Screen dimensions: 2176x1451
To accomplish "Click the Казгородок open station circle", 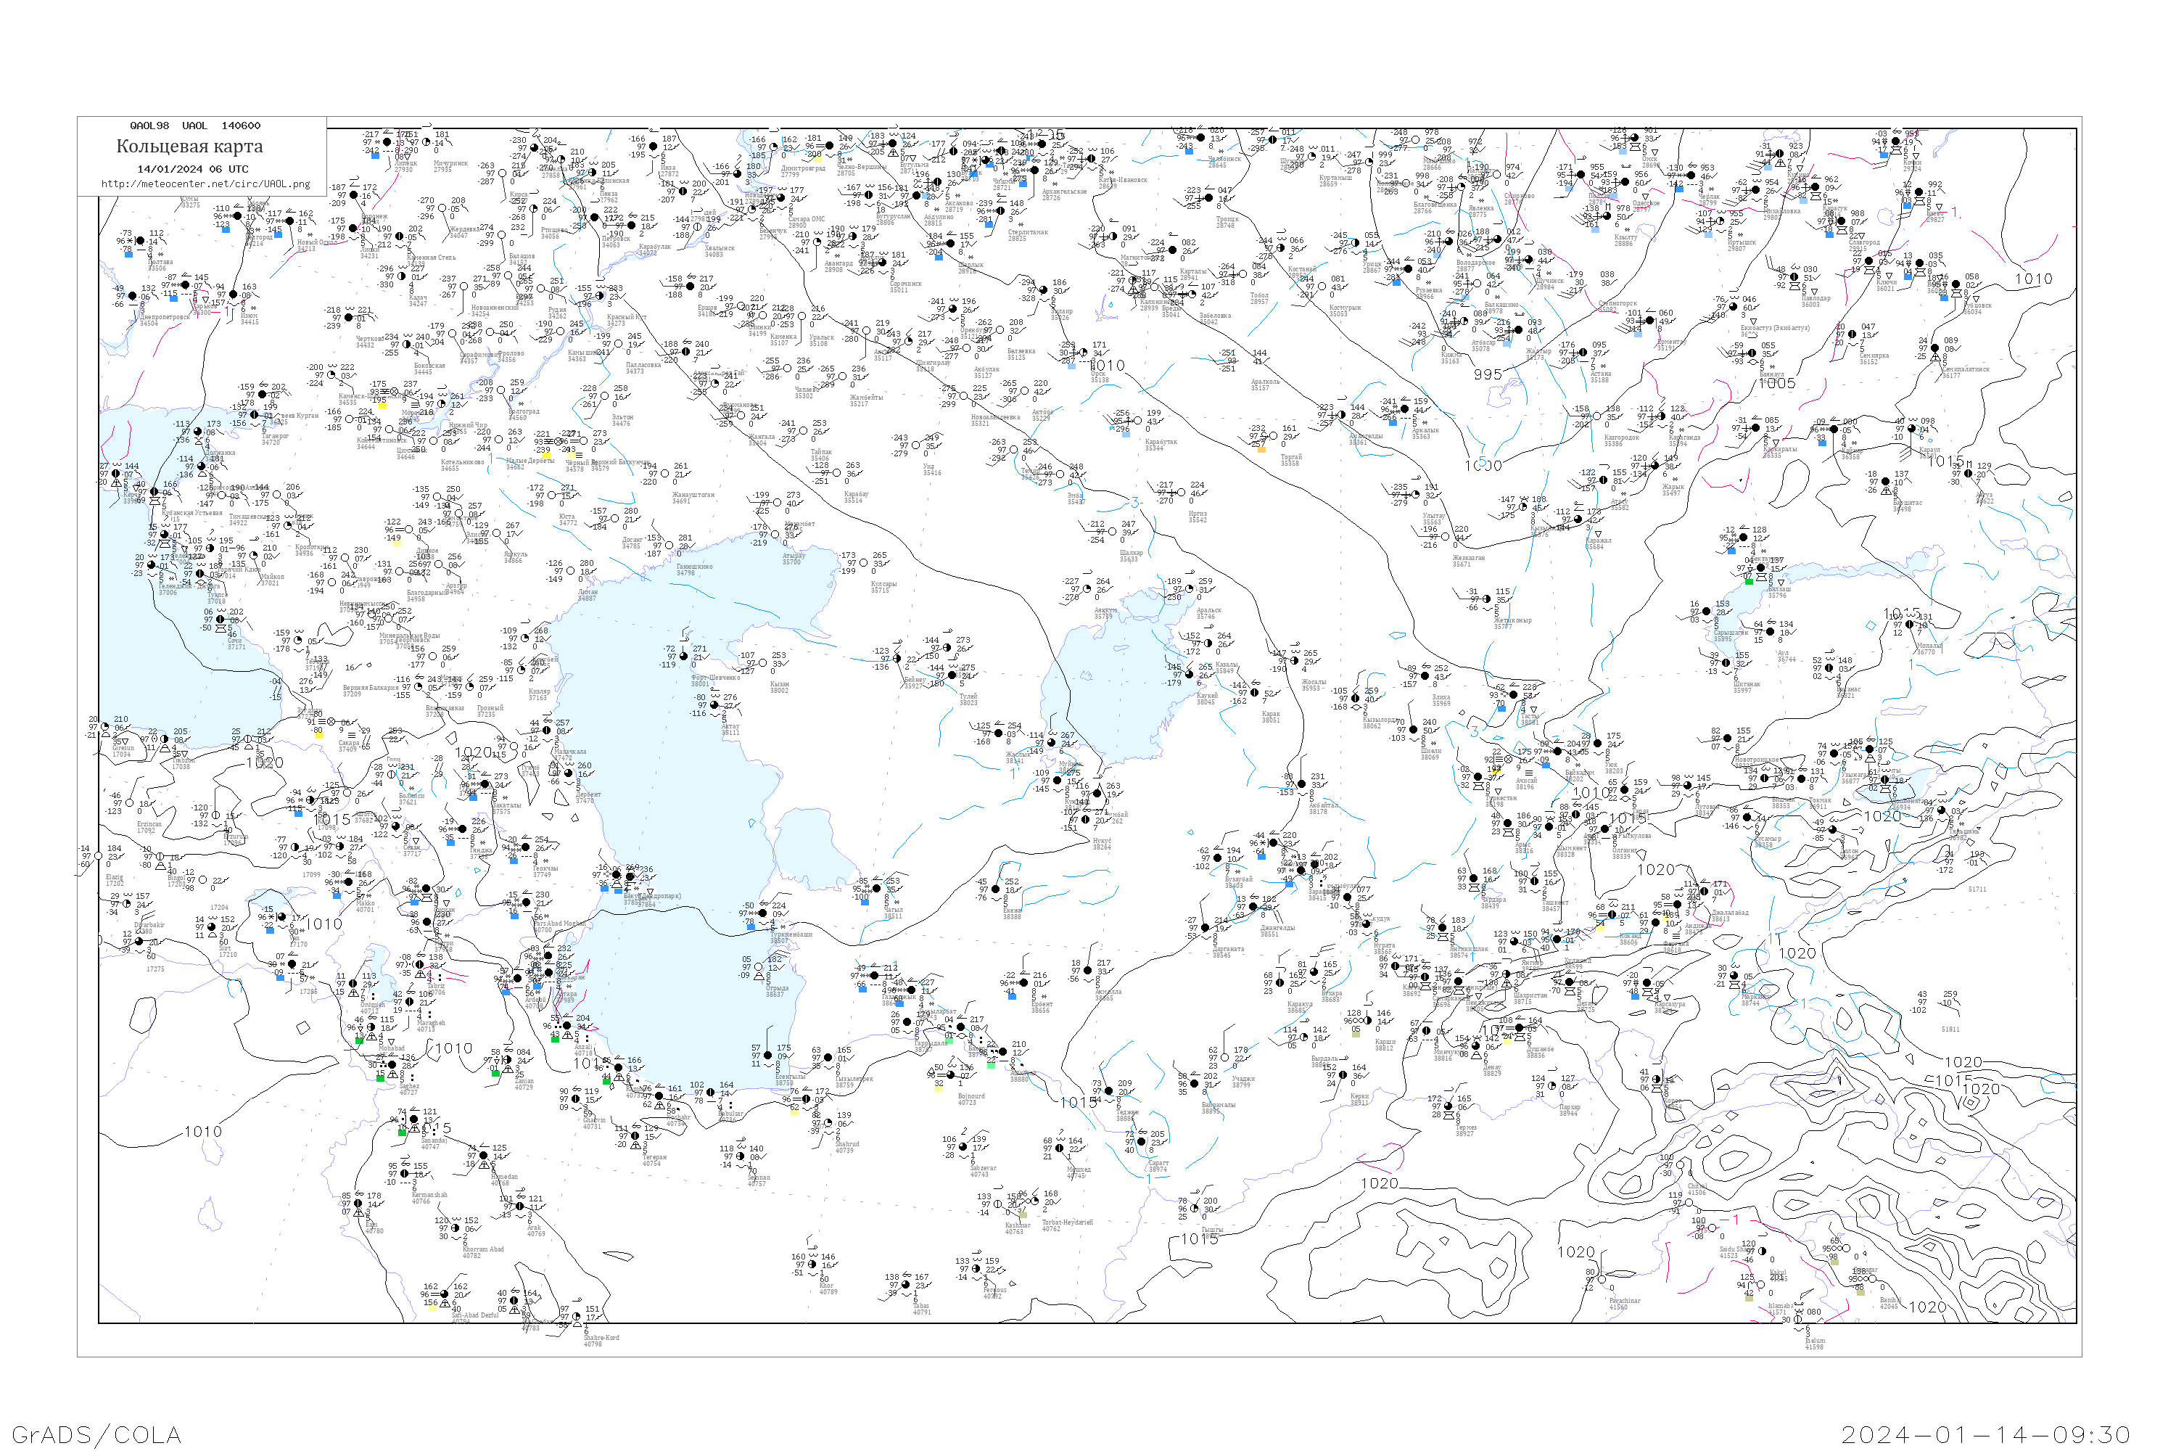I will point(1597,416).
